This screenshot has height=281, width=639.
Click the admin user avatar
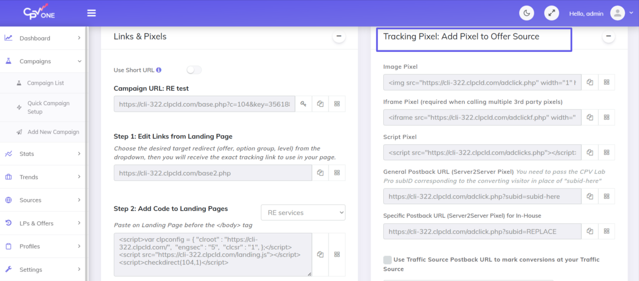coord(617,13)
